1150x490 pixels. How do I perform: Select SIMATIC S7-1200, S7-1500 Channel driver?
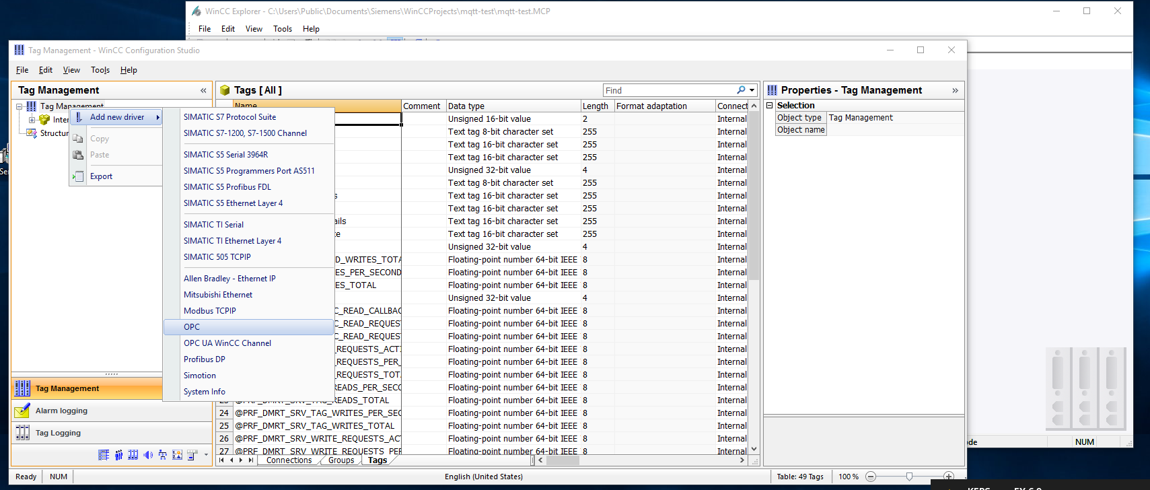(x=249, y=133)
